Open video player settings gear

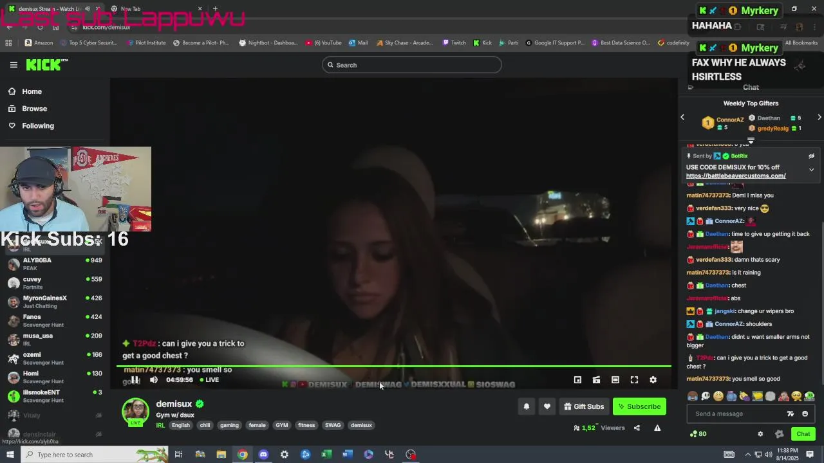[653, 380]
